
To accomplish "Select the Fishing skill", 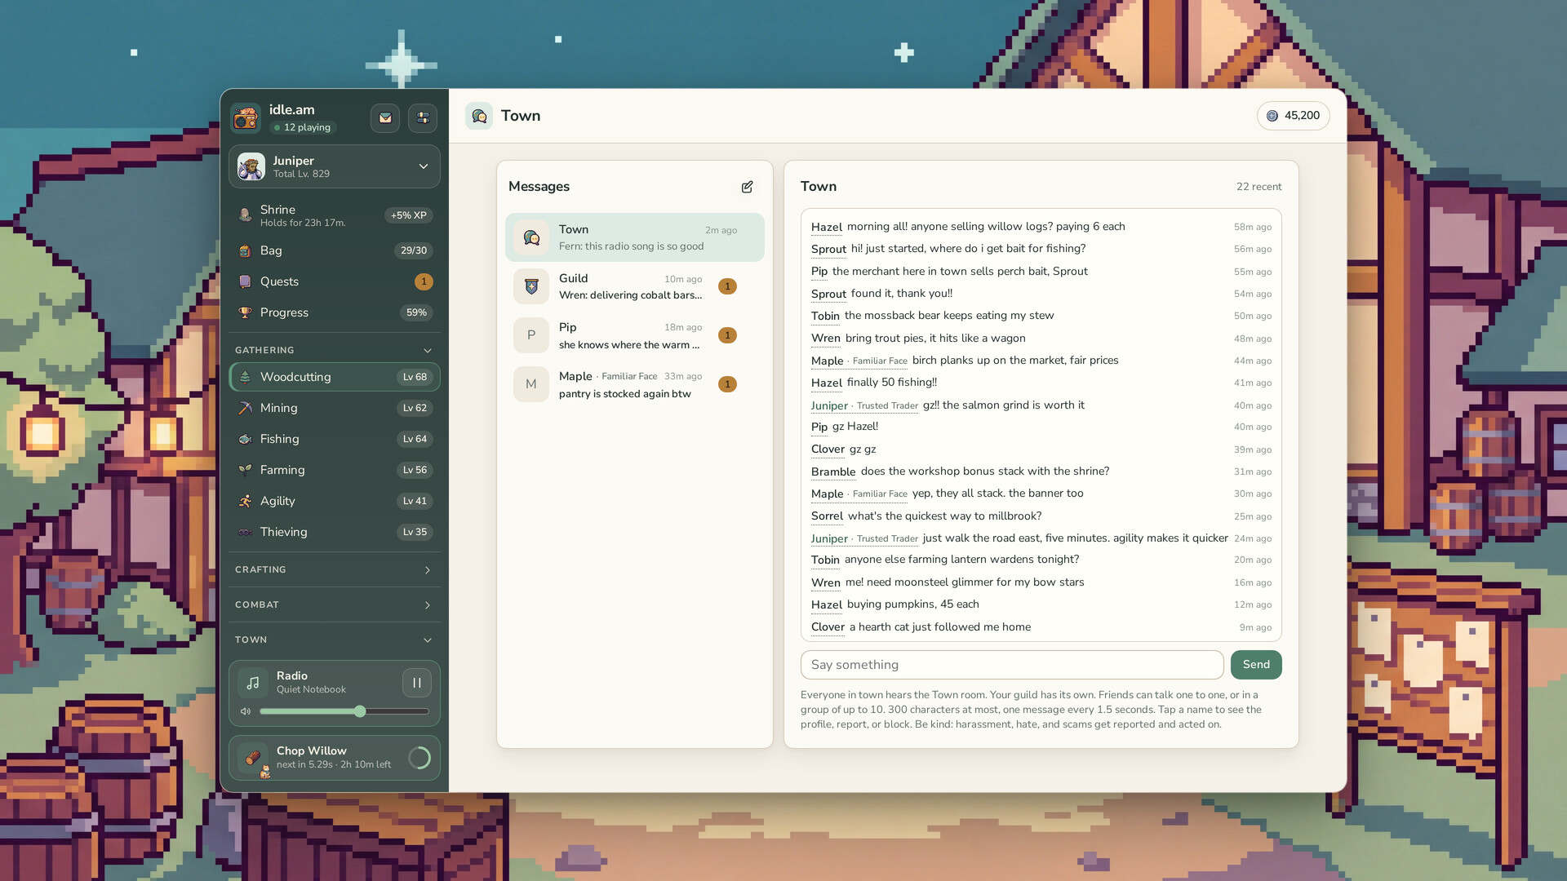I will [x=335, y=439].
